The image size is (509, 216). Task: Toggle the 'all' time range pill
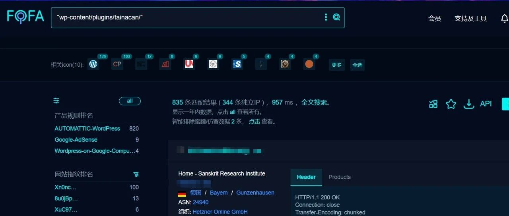pyautogui.click(x=130, y=101)
